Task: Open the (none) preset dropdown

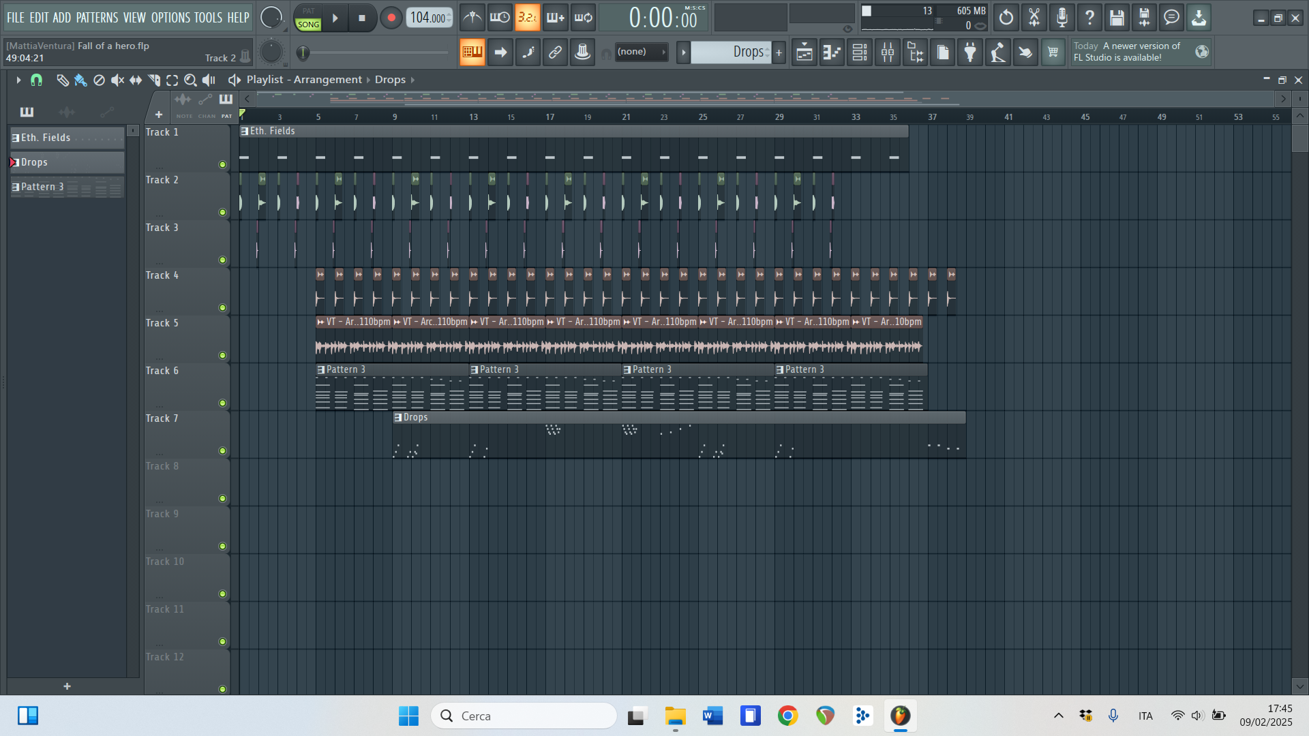Action: pos(640,51)
